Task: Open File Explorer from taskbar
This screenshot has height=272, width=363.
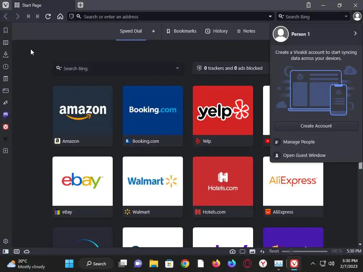Action: (154, 263)
